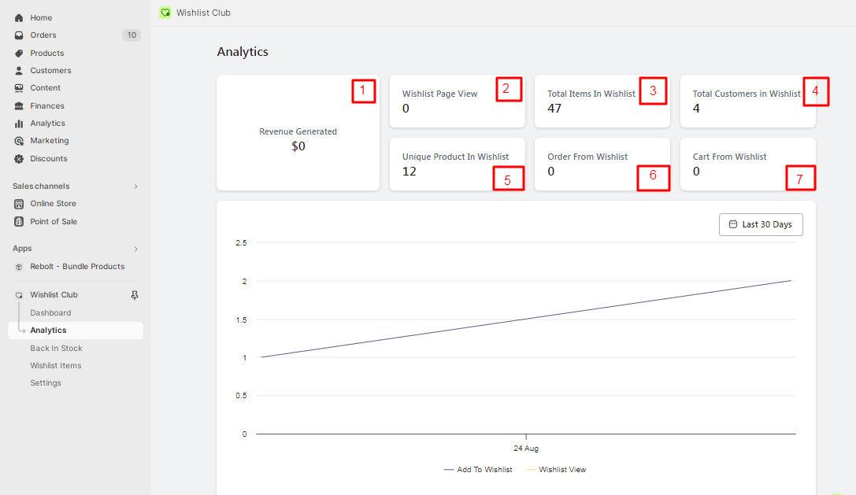Open the Last 30 Days date range picker
The image size is (856, 495).
pos(761,225)
